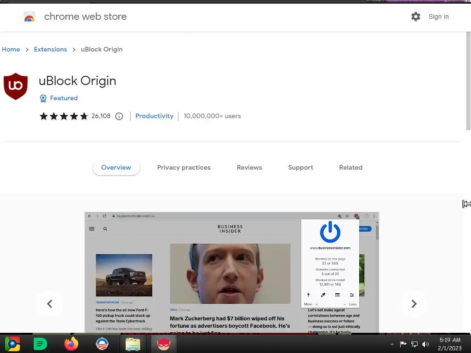
Task: Open the Related tab
Action: 351,167
